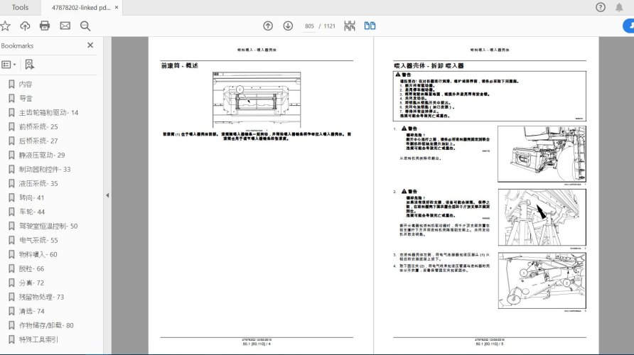The height and width of the screenshot is (355, 634).
Task: Print the document using printer icon
Action: coord(45,26)
